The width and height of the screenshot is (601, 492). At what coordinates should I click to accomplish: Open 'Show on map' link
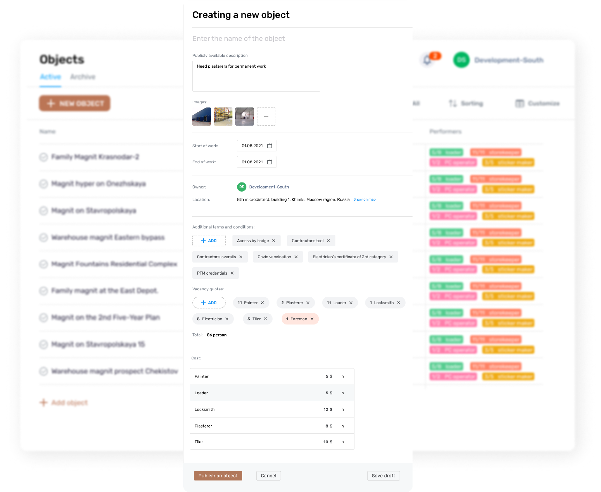click(364, 200)
